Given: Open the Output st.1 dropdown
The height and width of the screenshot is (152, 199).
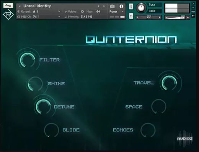Looking at the screenshot, I should tap(59, 11).
